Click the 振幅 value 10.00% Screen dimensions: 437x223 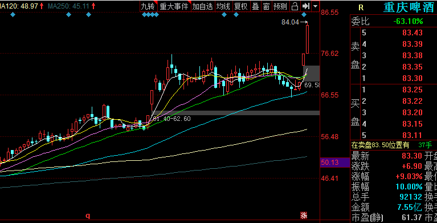click(409, 186)
